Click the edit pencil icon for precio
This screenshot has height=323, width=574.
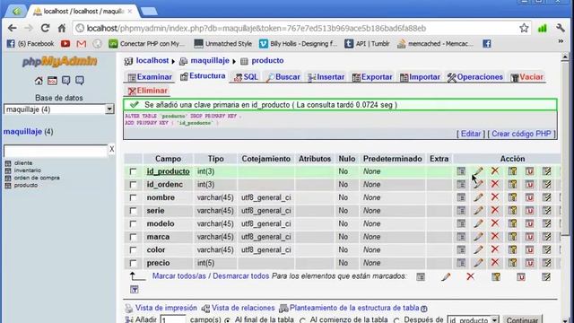tap(478, 263)
